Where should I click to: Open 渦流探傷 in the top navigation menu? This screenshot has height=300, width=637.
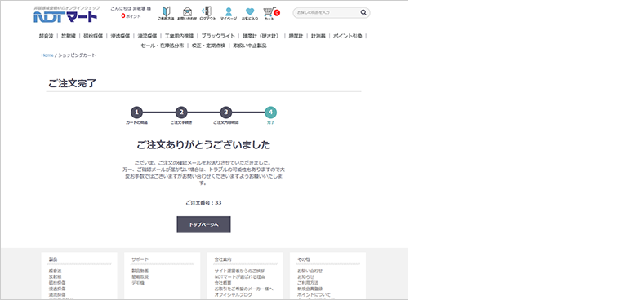(x=147, y=36)
